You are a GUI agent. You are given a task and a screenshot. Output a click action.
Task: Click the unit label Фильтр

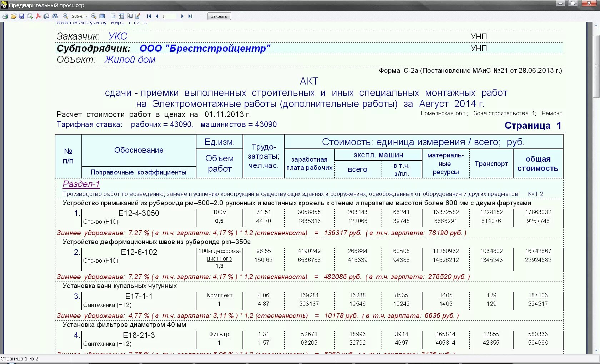click(219, 334)
